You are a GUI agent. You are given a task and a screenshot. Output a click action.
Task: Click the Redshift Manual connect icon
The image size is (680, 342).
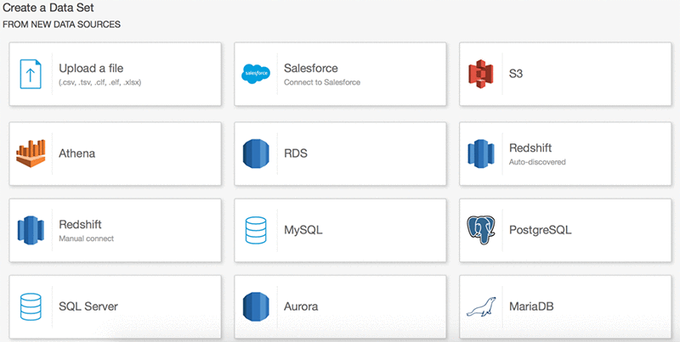(31, 230)
